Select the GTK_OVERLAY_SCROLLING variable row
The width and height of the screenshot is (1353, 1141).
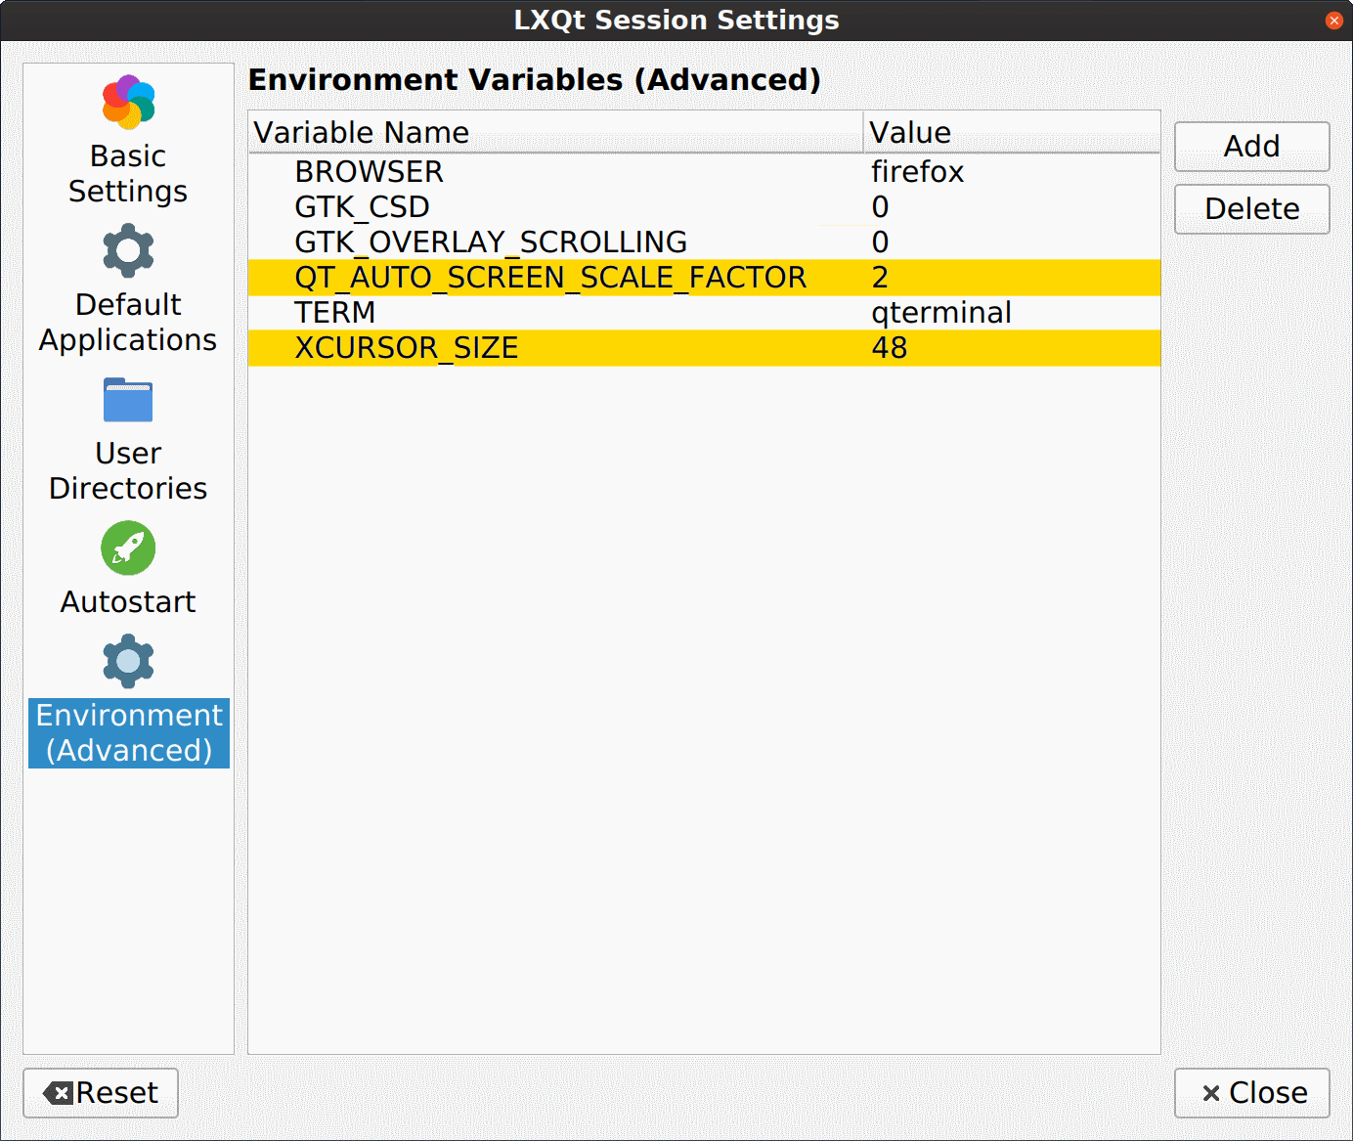point(491,242)
